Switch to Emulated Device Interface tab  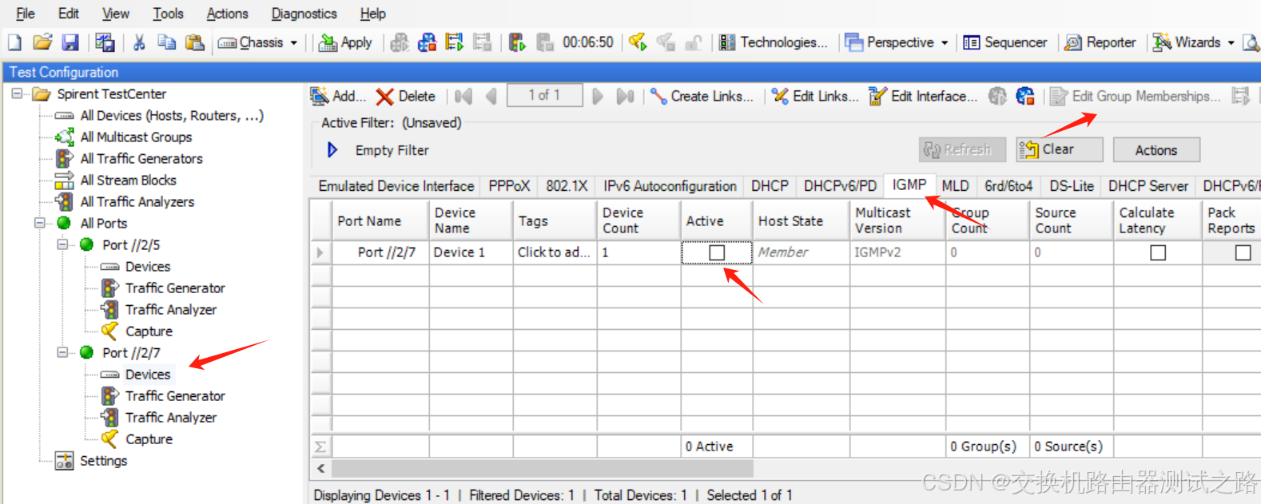pyautogui.click(x=396, y=186)
